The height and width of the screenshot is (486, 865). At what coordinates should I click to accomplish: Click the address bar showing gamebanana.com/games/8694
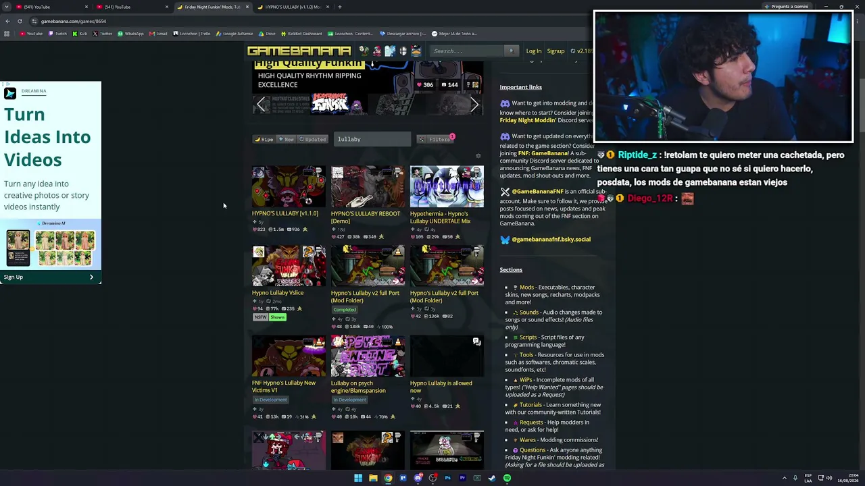pyautogui.click(x=304, y=21)
